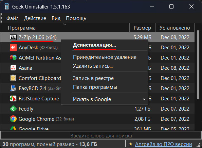Image resolution: width=202 pixels, height=148 pixels.
Task: Click the search field Введите слово для поиска
Action: [x=101, y=136]
